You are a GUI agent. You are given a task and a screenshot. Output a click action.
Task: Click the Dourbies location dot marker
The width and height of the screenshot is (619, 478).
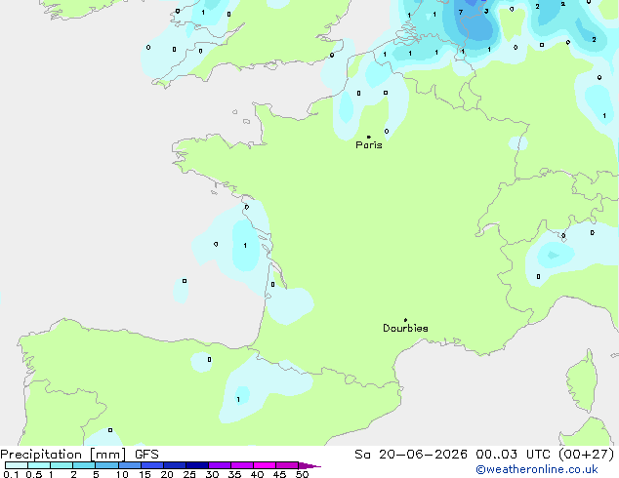pos(405,320)
